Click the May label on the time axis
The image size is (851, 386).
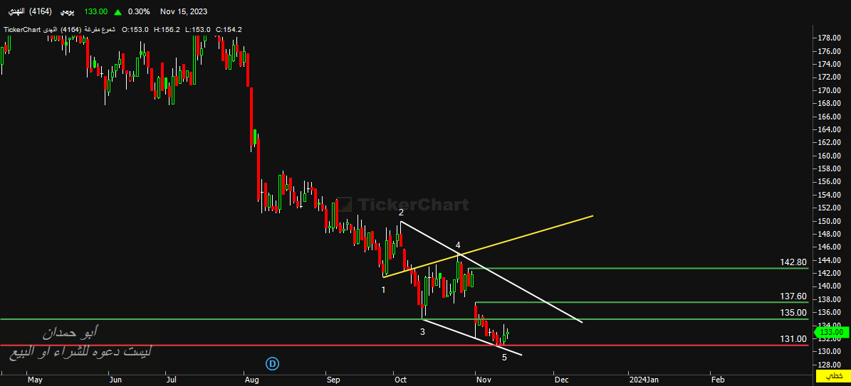coord(35,380)
